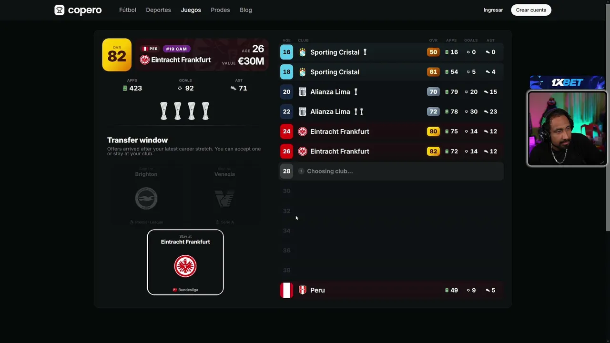Click the Eintracht Frankfurt crest in player card

144,60
